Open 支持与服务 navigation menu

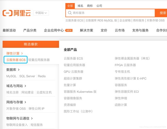point(140,30)
